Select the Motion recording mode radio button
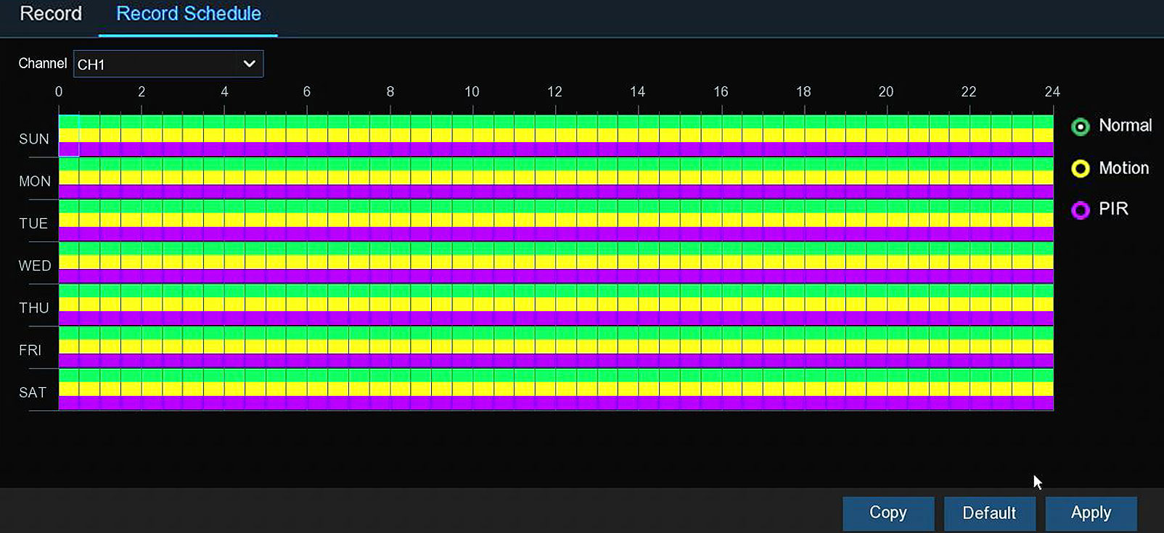This screenshot has height=533, width=1164. [x=1080, y=169]
